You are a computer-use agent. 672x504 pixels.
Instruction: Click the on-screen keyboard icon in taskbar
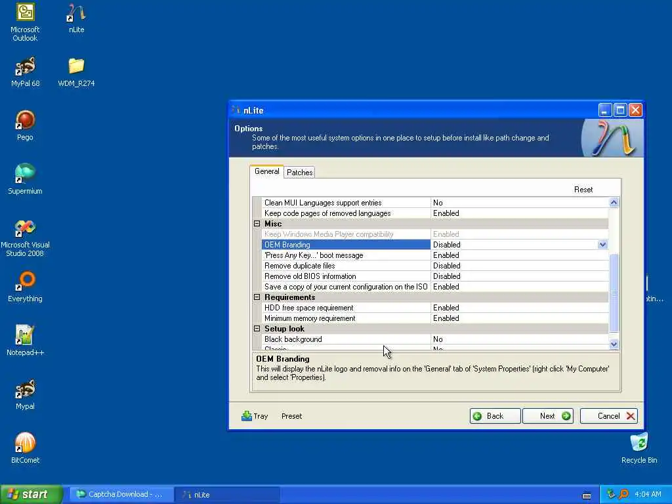587,495
